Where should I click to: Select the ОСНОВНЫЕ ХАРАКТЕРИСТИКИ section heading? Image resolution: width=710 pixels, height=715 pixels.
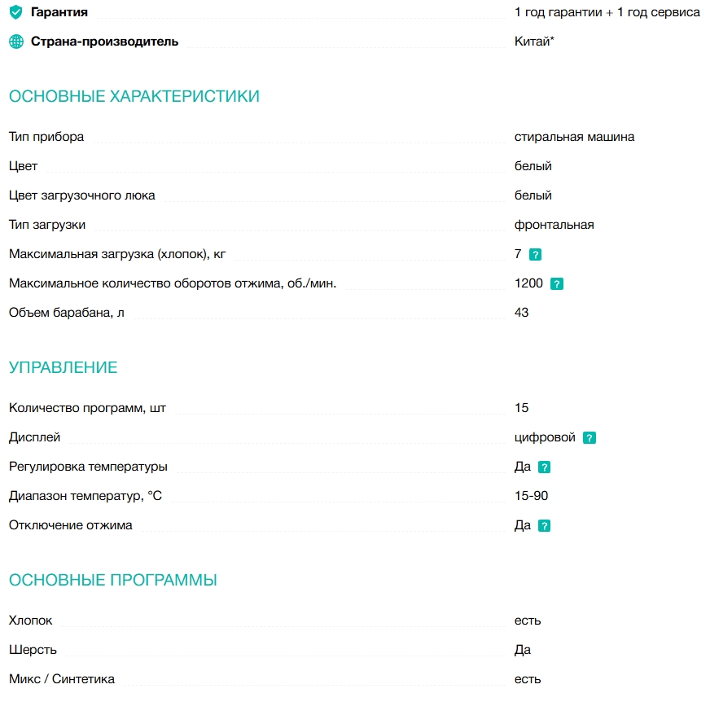(134, 96)
